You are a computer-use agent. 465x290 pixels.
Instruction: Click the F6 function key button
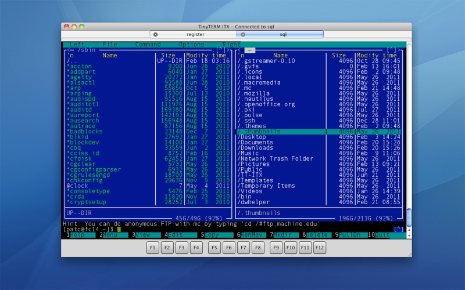tap(228, 248)
